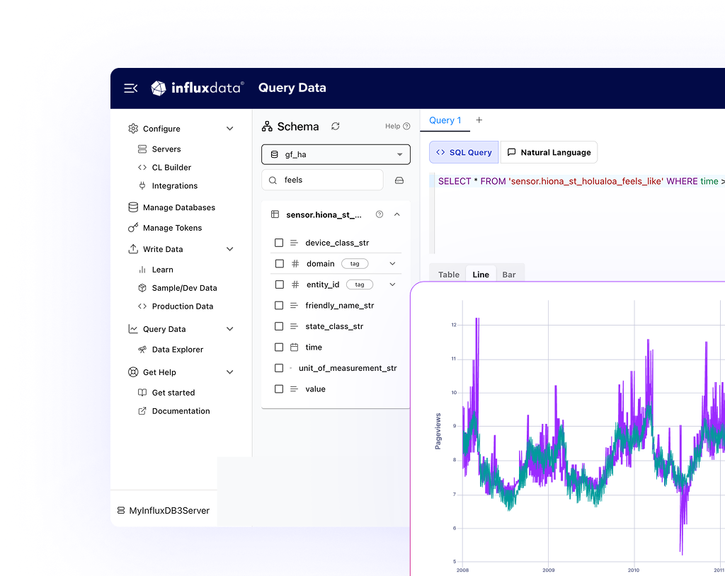This screenshot has height=576, width=725.
Task: Expand the domain tag values chevron
Action: click(392, 263)
